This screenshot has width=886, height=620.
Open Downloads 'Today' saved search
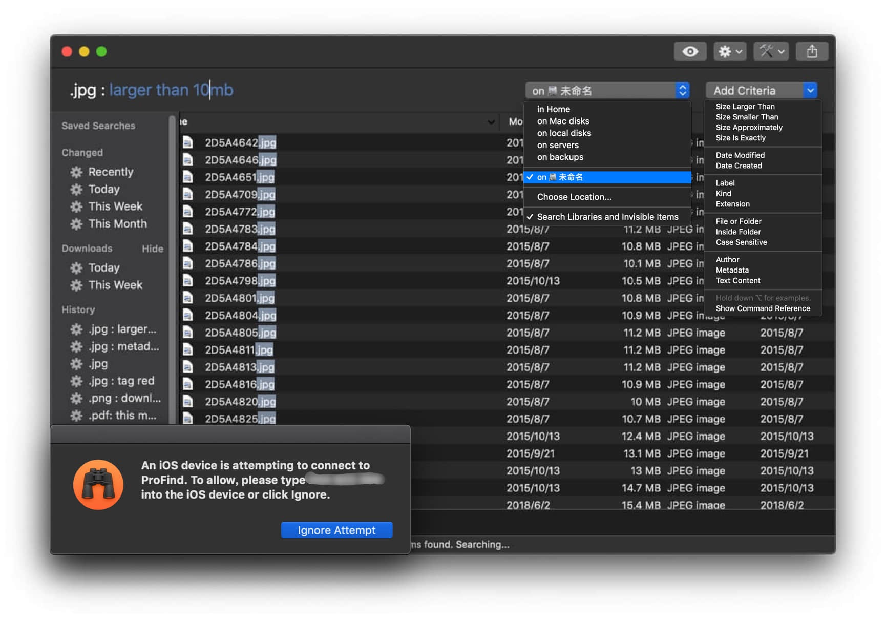click(x=104, y=267)
